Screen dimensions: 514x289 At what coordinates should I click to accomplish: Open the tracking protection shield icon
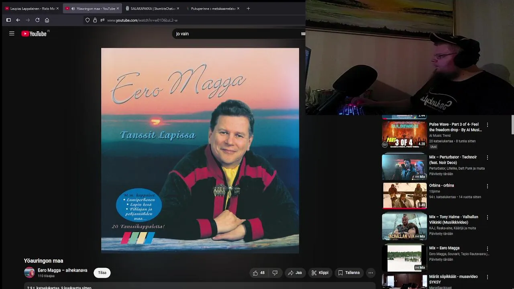(x=88, y=20)
